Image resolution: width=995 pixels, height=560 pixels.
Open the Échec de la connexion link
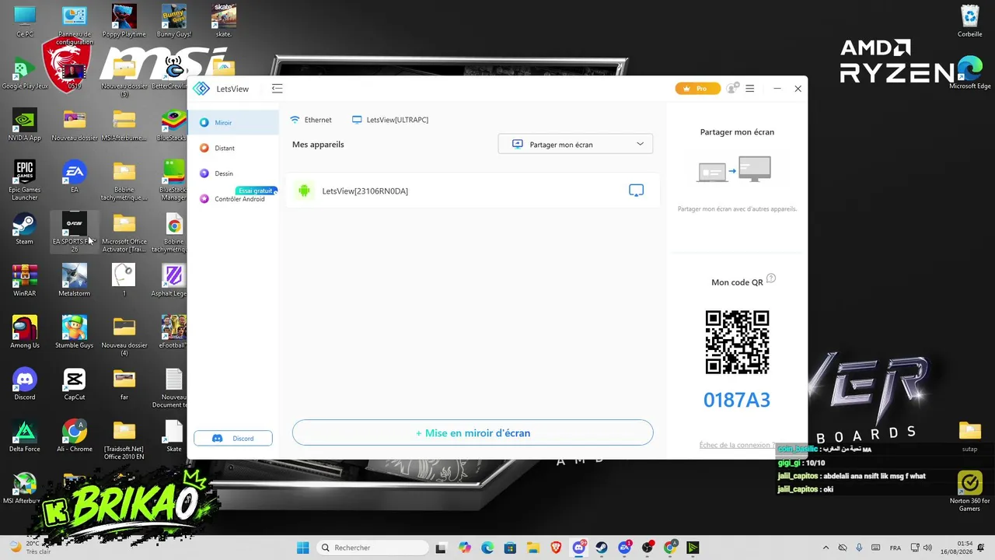pyautogui.click(x=737, y=445)
